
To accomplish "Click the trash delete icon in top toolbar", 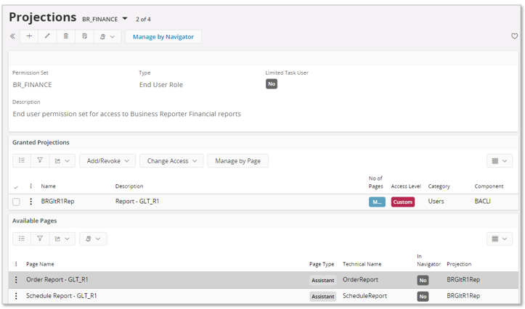I will [65, 36].
